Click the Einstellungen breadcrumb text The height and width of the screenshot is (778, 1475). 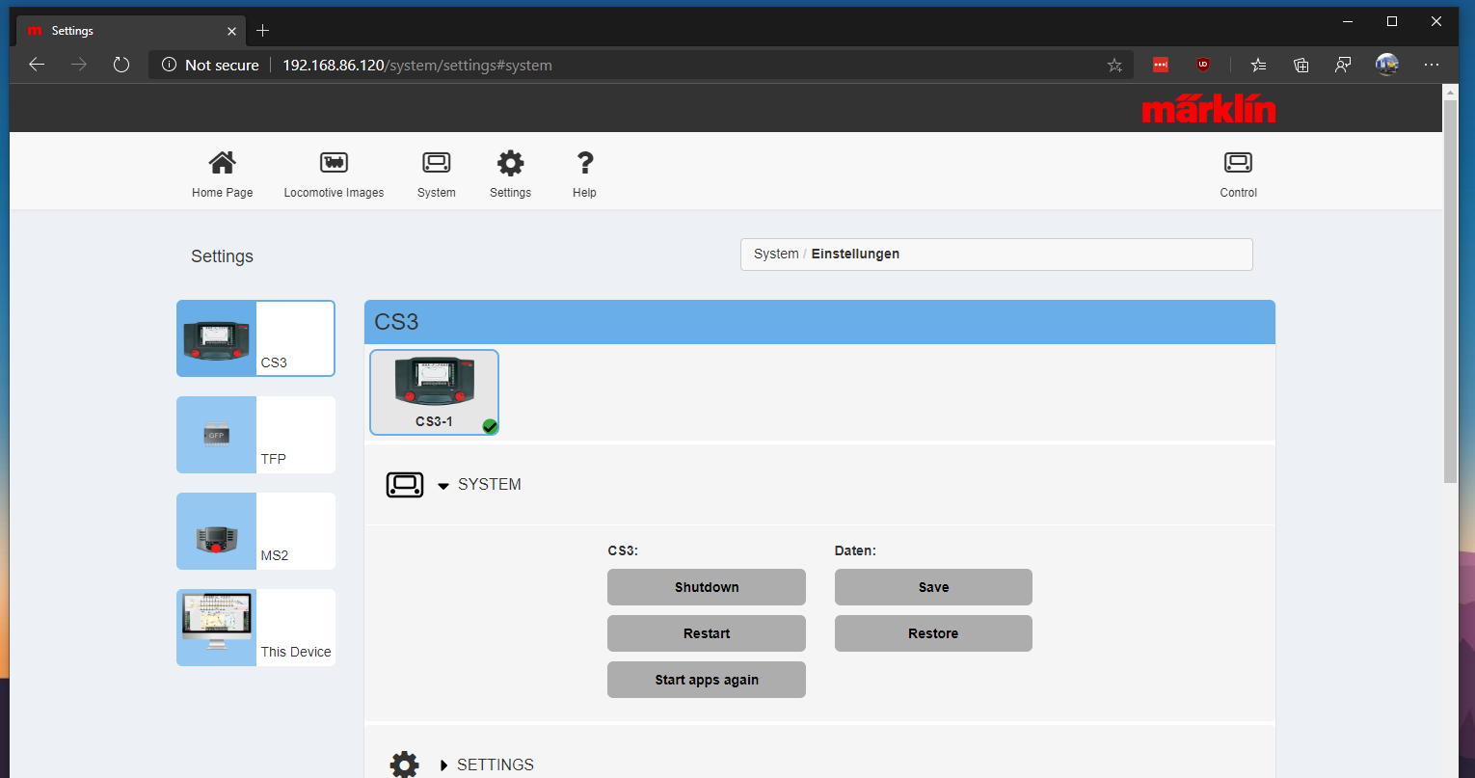tap(855, 255)
